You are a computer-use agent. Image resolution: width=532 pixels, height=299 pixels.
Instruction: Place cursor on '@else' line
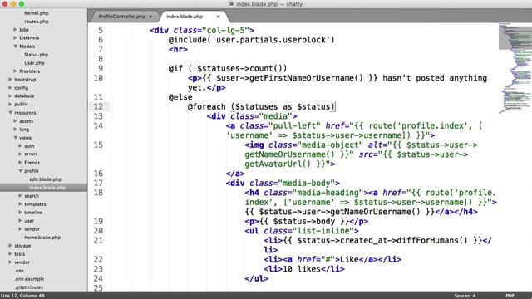point(180,97)
